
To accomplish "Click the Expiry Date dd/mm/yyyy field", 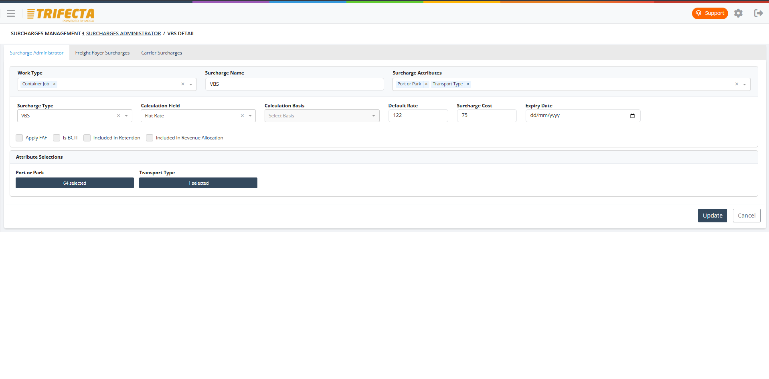I will point(583,115).
